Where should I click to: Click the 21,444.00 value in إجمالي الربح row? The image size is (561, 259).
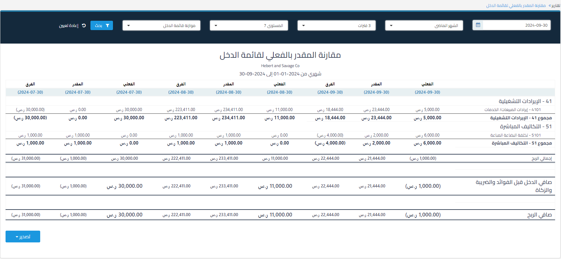click(x=372, y=158)
